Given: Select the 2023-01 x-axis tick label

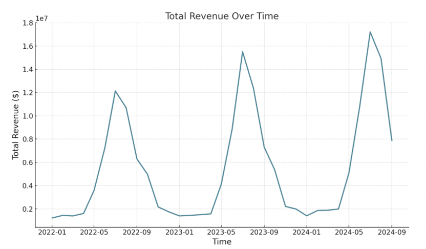Looking at the screenshot, I should [179, 232].
